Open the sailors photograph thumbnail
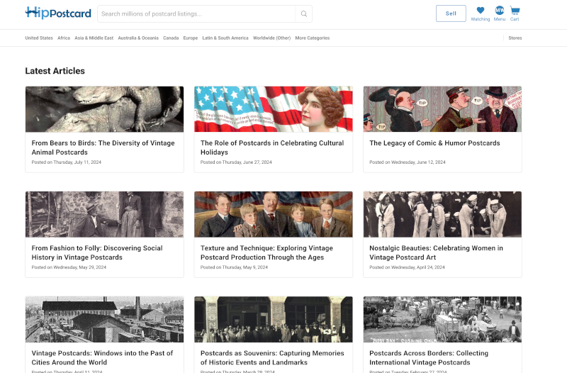 click(x=442, y=214)
